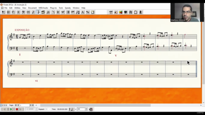This screenshot has height=115, width=205.
Task: Select the HyperScribe tool
Action: 43,12
